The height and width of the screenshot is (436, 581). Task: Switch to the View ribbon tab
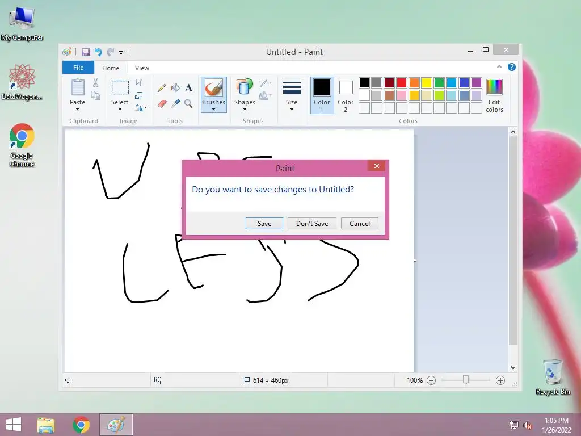142,68
